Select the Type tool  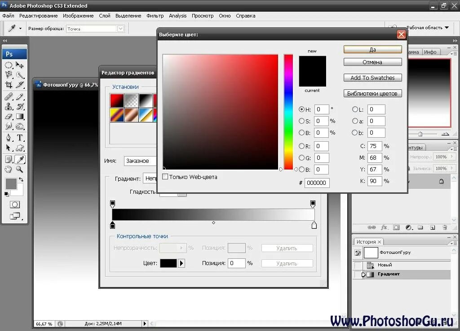[x=20, y=138]
